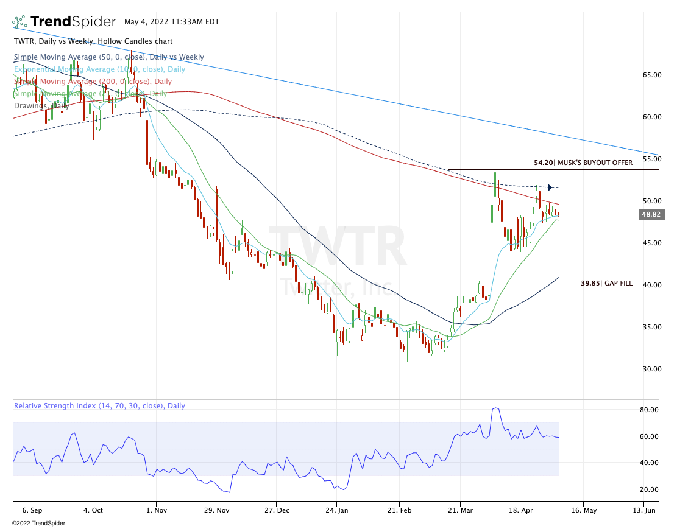
Task: Click the '29. Nov' date axis label
Action: 217,510
